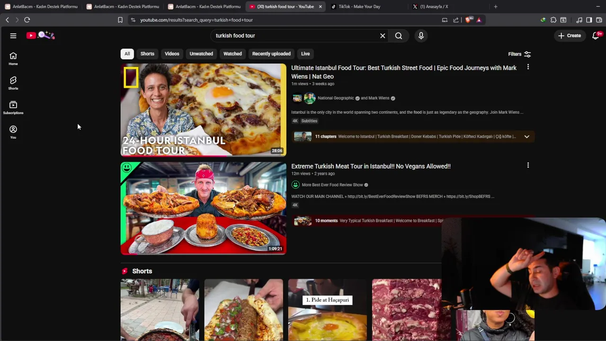606x341 pixels.
Task: Click the Subtitles badge on Nat Geo video
Action: 309,121
